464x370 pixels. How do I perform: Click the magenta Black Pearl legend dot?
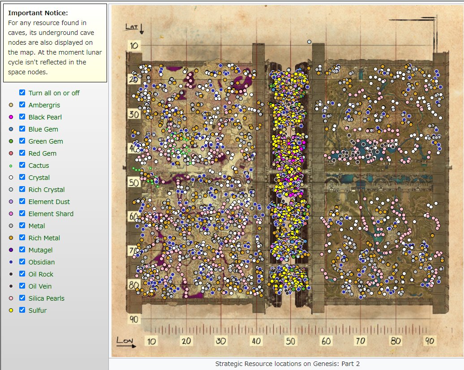coord(11,117)
